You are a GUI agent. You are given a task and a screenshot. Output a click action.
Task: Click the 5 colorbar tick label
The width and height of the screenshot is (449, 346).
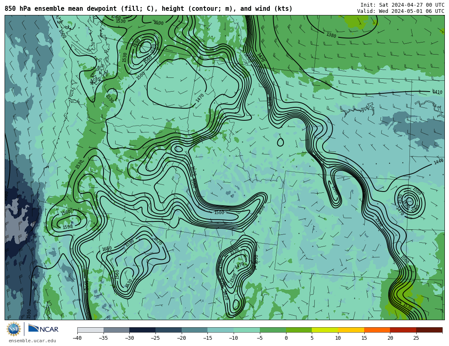click(x=312, y=338)
